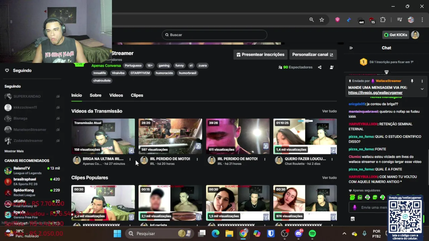Collapse the chat panel using the header icon

pyautogui.click(x=351, y=48)
